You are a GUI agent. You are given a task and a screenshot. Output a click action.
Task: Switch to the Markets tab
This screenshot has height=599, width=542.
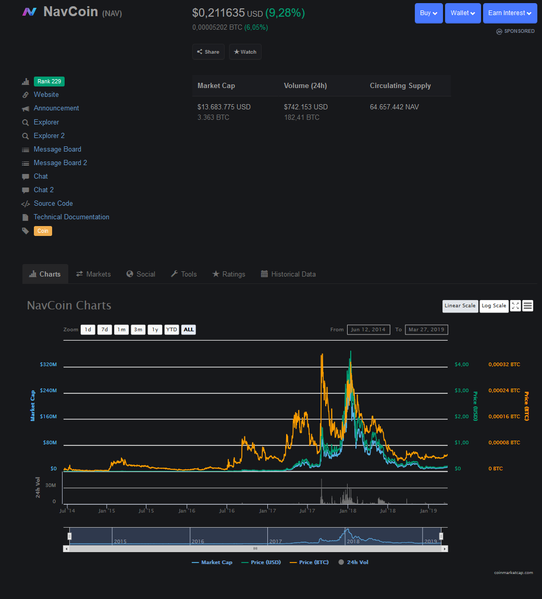click(x=94, y=274)
